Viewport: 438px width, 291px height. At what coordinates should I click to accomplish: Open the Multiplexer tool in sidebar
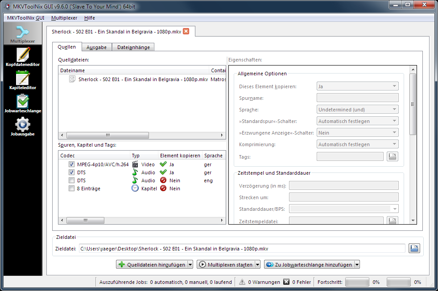click(x=22, y=34)
